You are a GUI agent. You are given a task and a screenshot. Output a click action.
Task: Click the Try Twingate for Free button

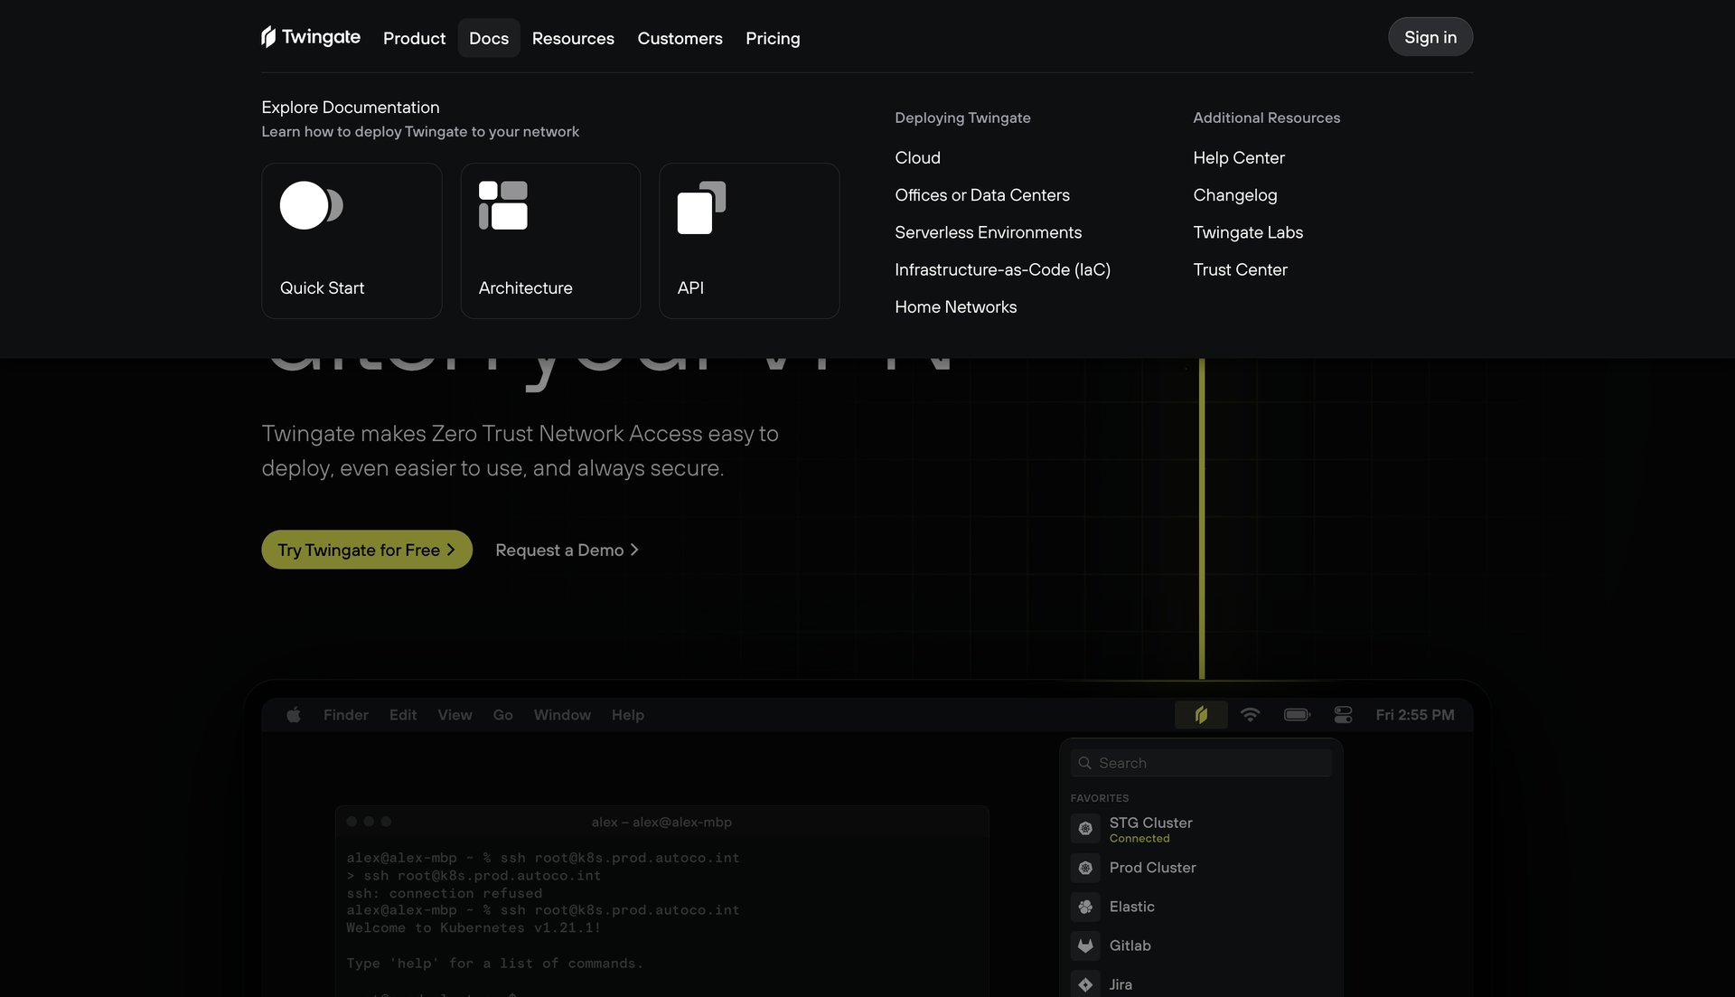tap(366, 550)
